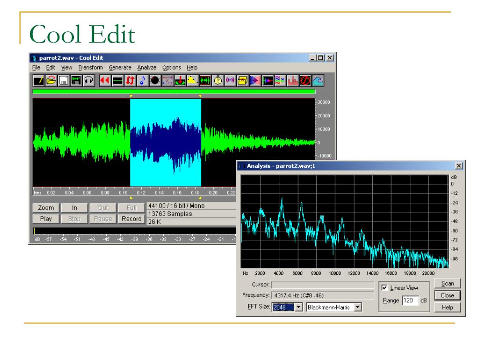Click the purple sound-waves Echo icon
Screen dimensions: 479x359
point(230,80)
